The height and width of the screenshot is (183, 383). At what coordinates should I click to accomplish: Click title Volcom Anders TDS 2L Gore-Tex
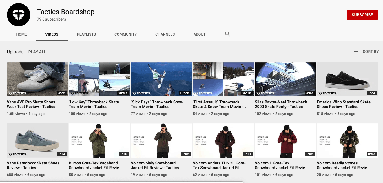[220, 165]
